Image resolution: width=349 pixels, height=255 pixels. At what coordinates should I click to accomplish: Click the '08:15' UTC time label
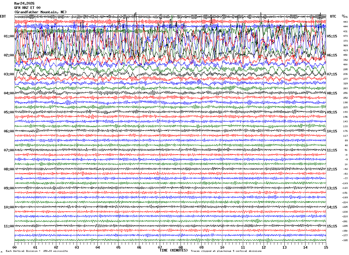coord(332,93)
